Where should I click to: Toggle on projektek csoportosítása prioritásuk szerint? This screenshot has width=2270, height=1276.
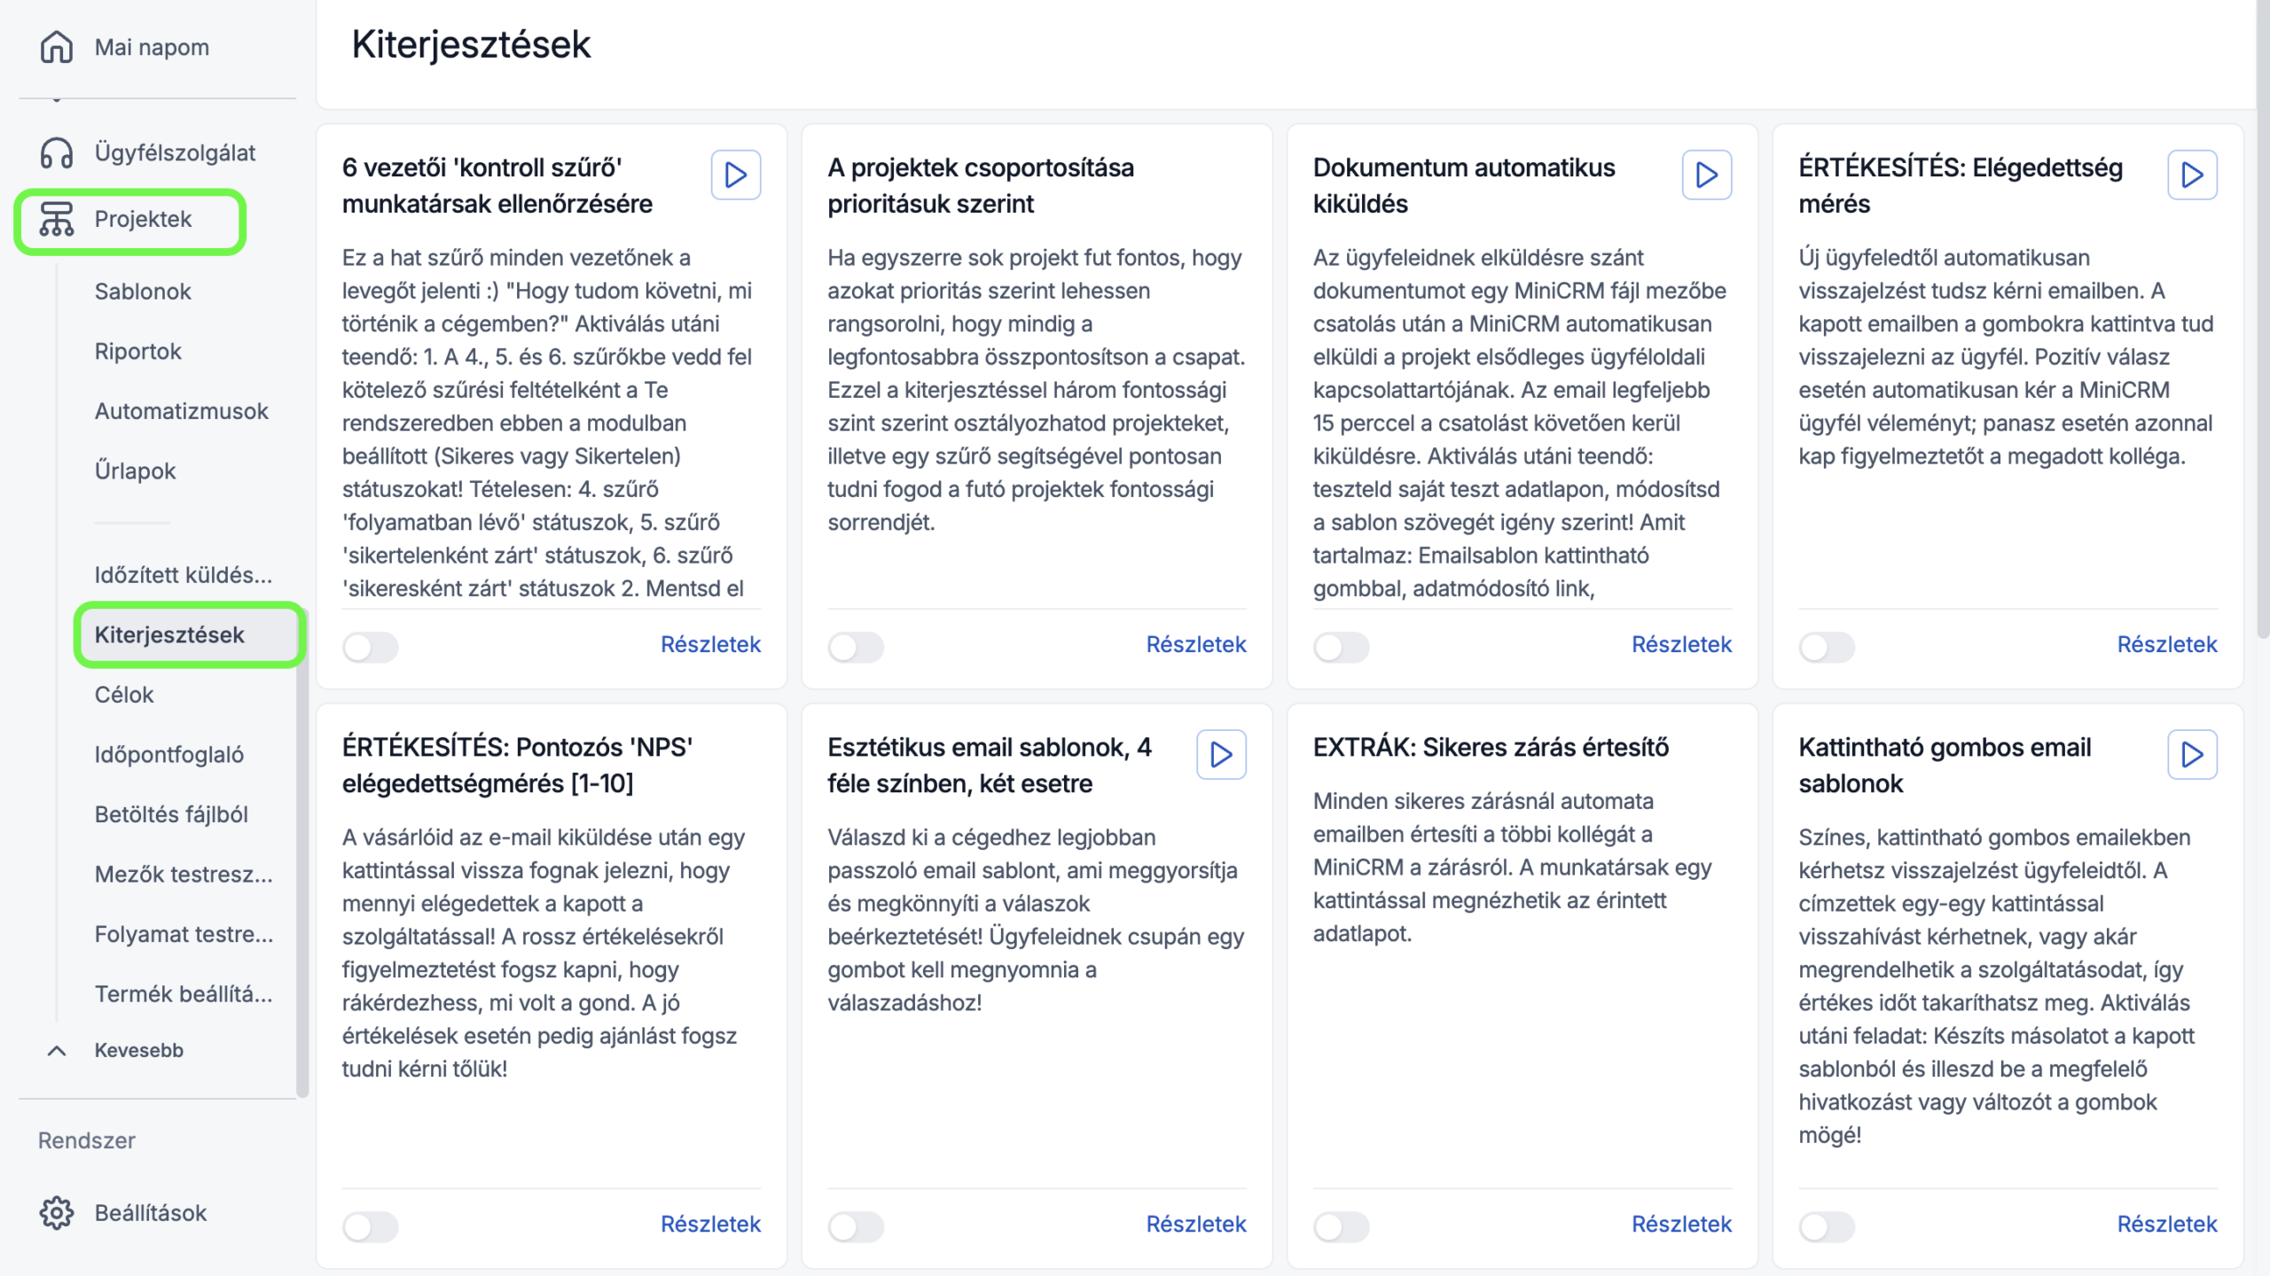856,647
